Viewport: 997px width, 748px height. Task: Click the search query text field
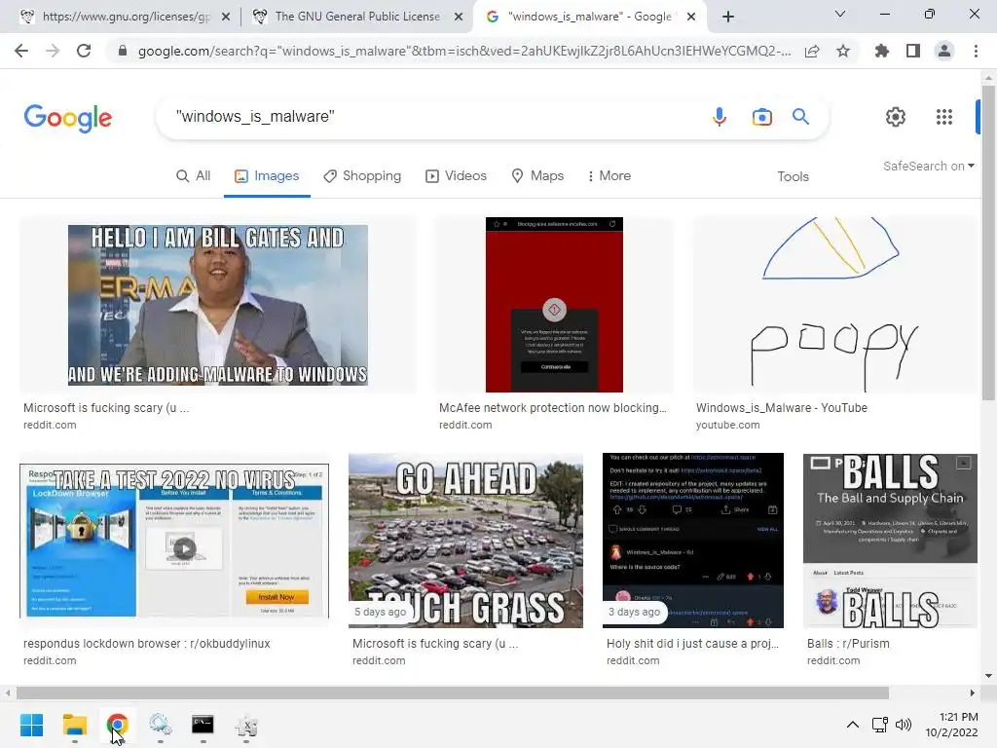(432, 117)
